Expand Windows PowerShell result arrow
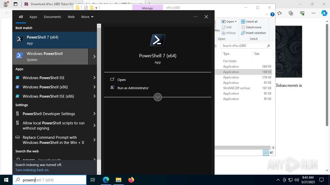The height and width of the screenshot is (185, 330). coord(94,57)
